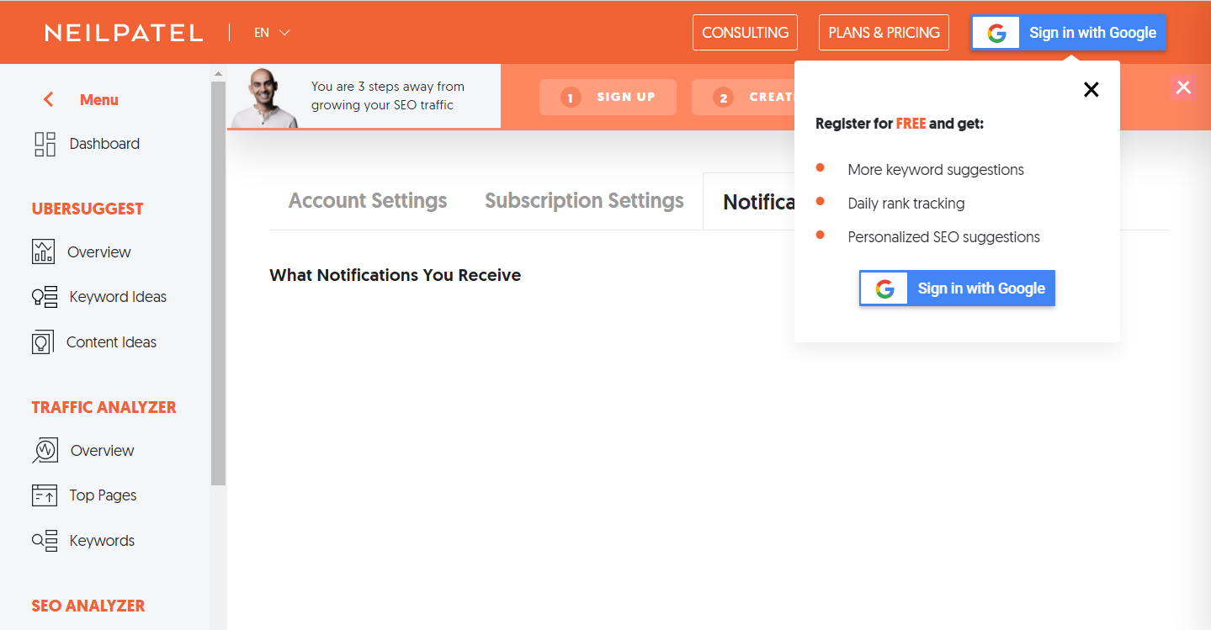Click the Top Pages icon
Screen dimensions: 1211x630
45,495
